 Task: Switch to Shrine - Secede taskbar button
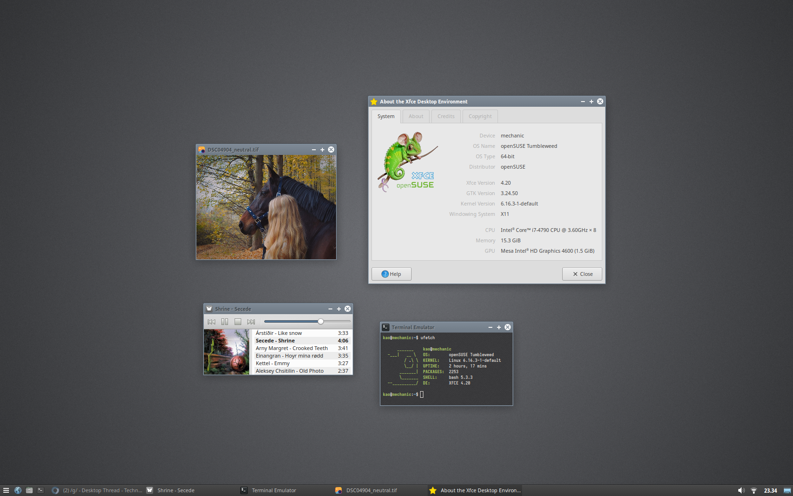click(191, 490)
